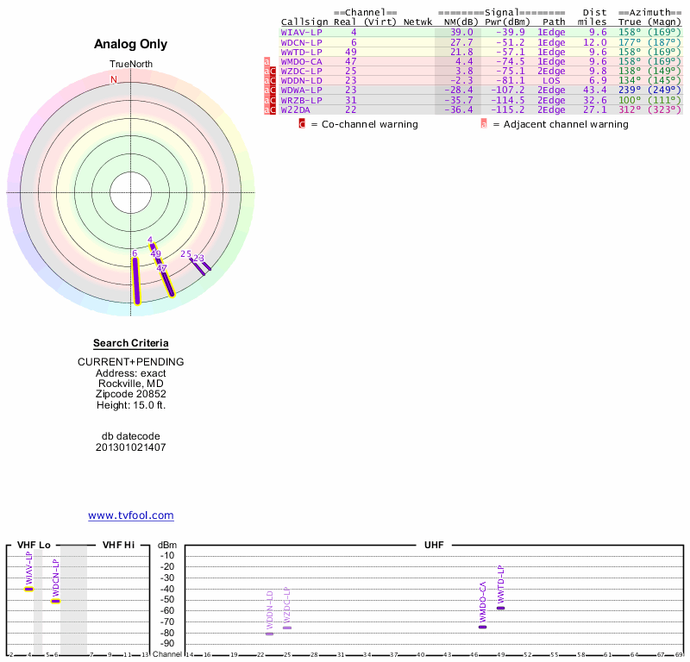Click the WDCN-LP marker in VHF Lo spectrum

pyautogui.click(x=55, y=601)
